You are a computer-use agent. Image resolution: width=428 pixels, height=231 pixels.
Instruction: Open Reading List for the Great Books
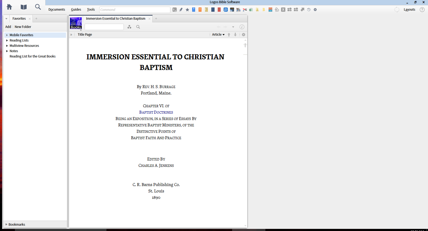[x=32, y=56]
